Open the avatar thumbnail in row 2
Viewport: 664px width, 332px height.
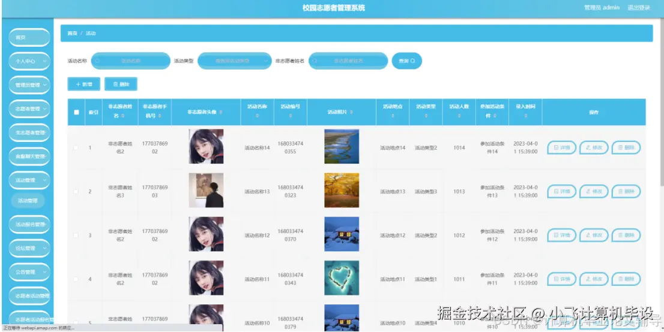point(207,191)
